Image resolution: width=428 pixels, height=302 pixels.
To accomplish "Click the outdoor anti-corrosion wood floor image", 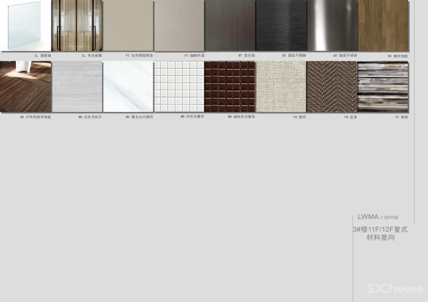I will (x=25, y=87).
